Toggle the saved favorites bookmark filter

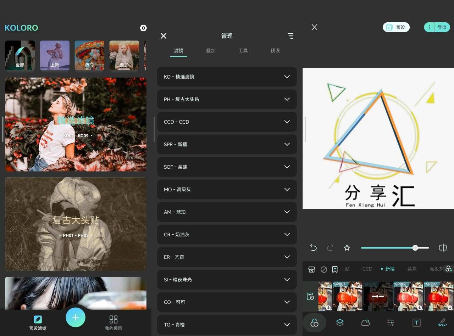pyautogui.click(x=335, y=269)
